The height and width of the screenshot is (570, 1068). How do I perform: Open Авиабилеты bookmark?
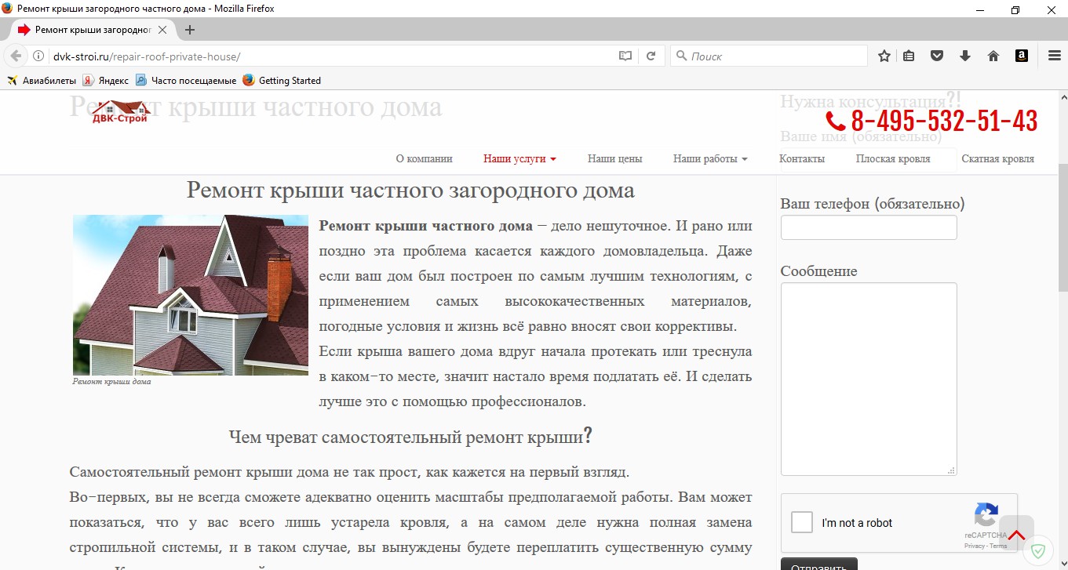(x=42, y=80)
